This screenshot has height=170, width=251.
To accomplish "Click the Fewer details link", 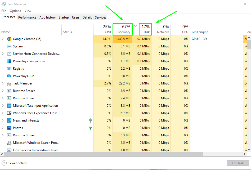I will pyautogui.click(x=17, y=163).
